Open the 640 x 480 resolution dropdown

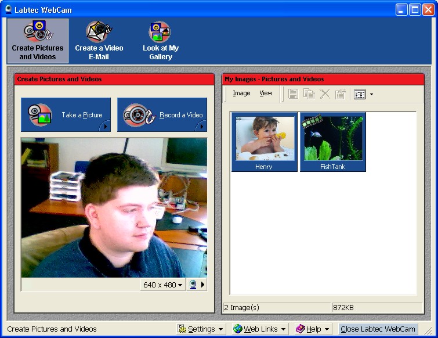[163, 285]
